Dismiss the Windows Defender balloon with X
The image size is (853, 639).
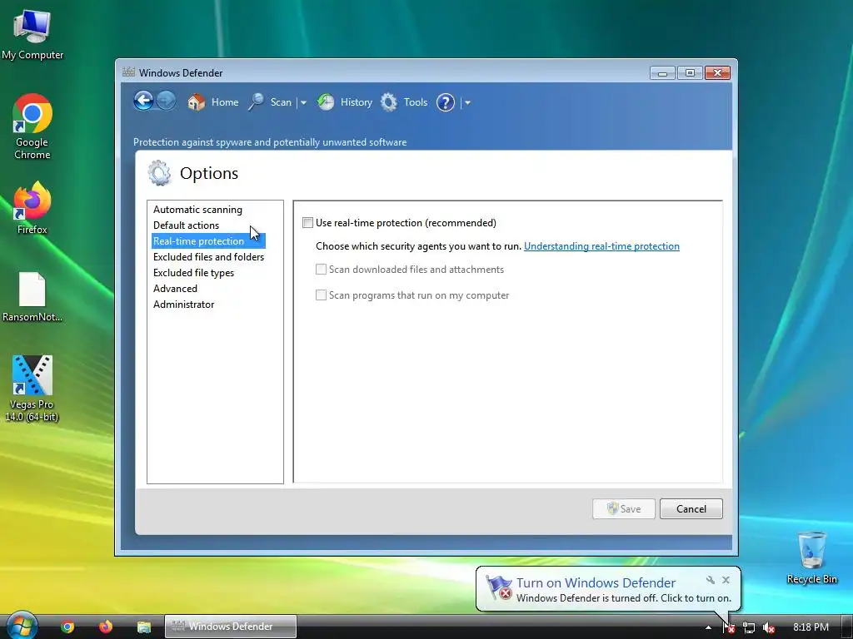[726, 580]
